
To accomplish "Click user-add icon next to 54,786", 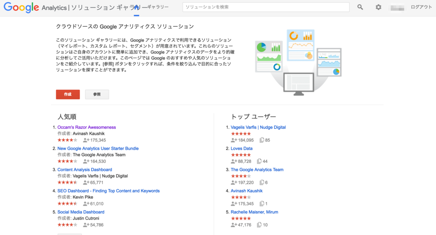I will click(86, 225).
